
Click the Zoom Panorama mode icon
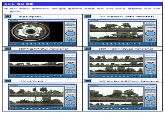coord(88,81)
